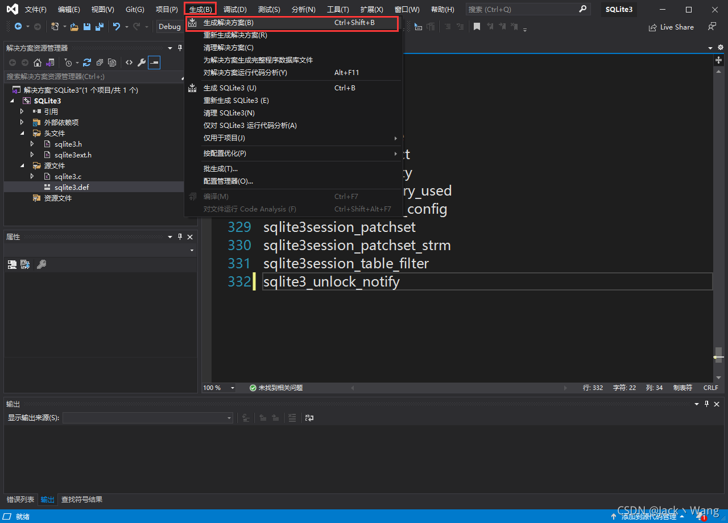Expand the 引用 tree node
The width and height of the screenshot is (728, 523).
pos(22,111)
